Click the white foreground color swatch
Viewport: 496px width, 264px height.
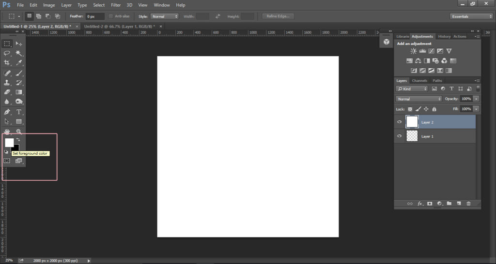[9, 142]
